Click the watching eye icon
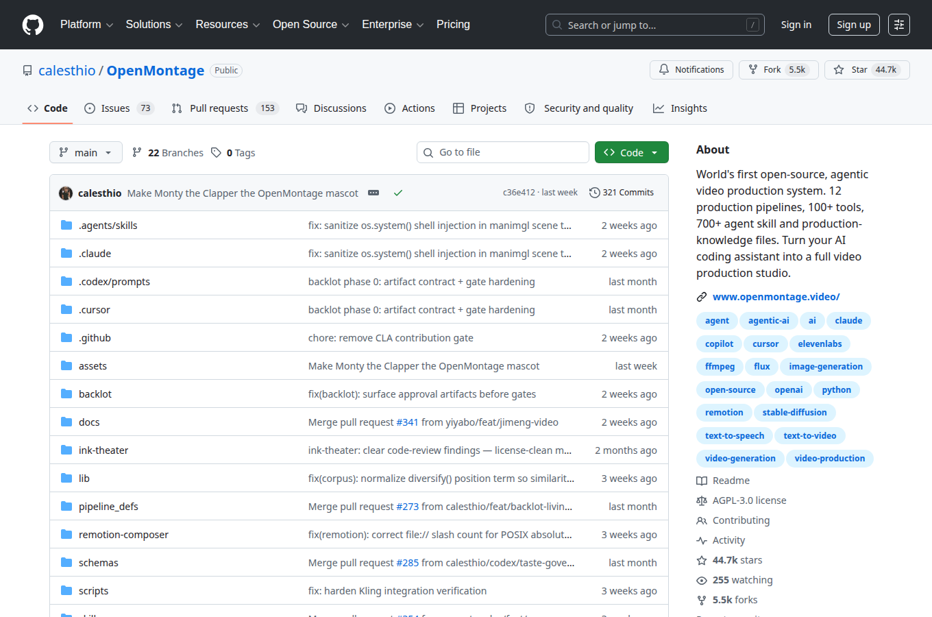Viewport: 932px width, 617px height. click(x=702, y=580)
